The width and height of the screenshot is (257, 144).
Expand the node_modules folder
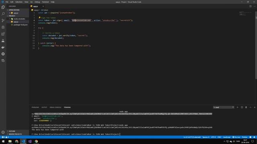(x=18, y=19)
